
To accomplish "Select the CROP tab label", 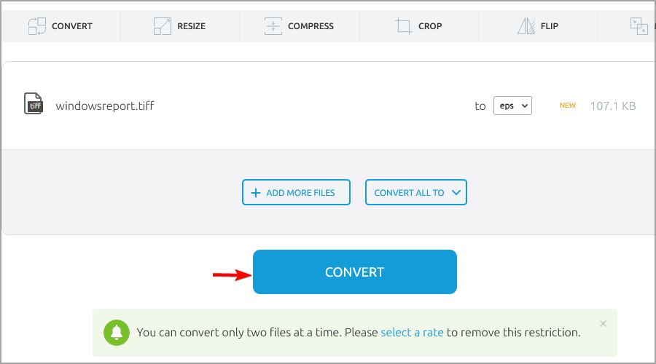I will point(430,26).
